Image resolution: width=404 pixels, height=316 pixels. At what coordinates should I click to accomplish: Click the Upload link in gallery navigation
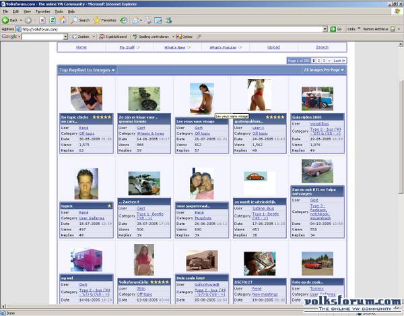pyautogui.click(x=273, y=47)
